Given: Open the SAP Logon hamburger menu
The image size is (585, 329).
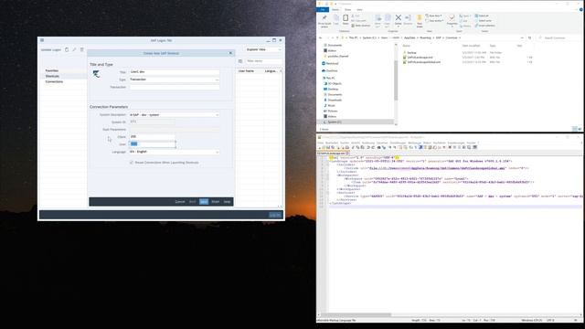Looking at the screenshot, I should pyautogui.click(x=42, y=40).
